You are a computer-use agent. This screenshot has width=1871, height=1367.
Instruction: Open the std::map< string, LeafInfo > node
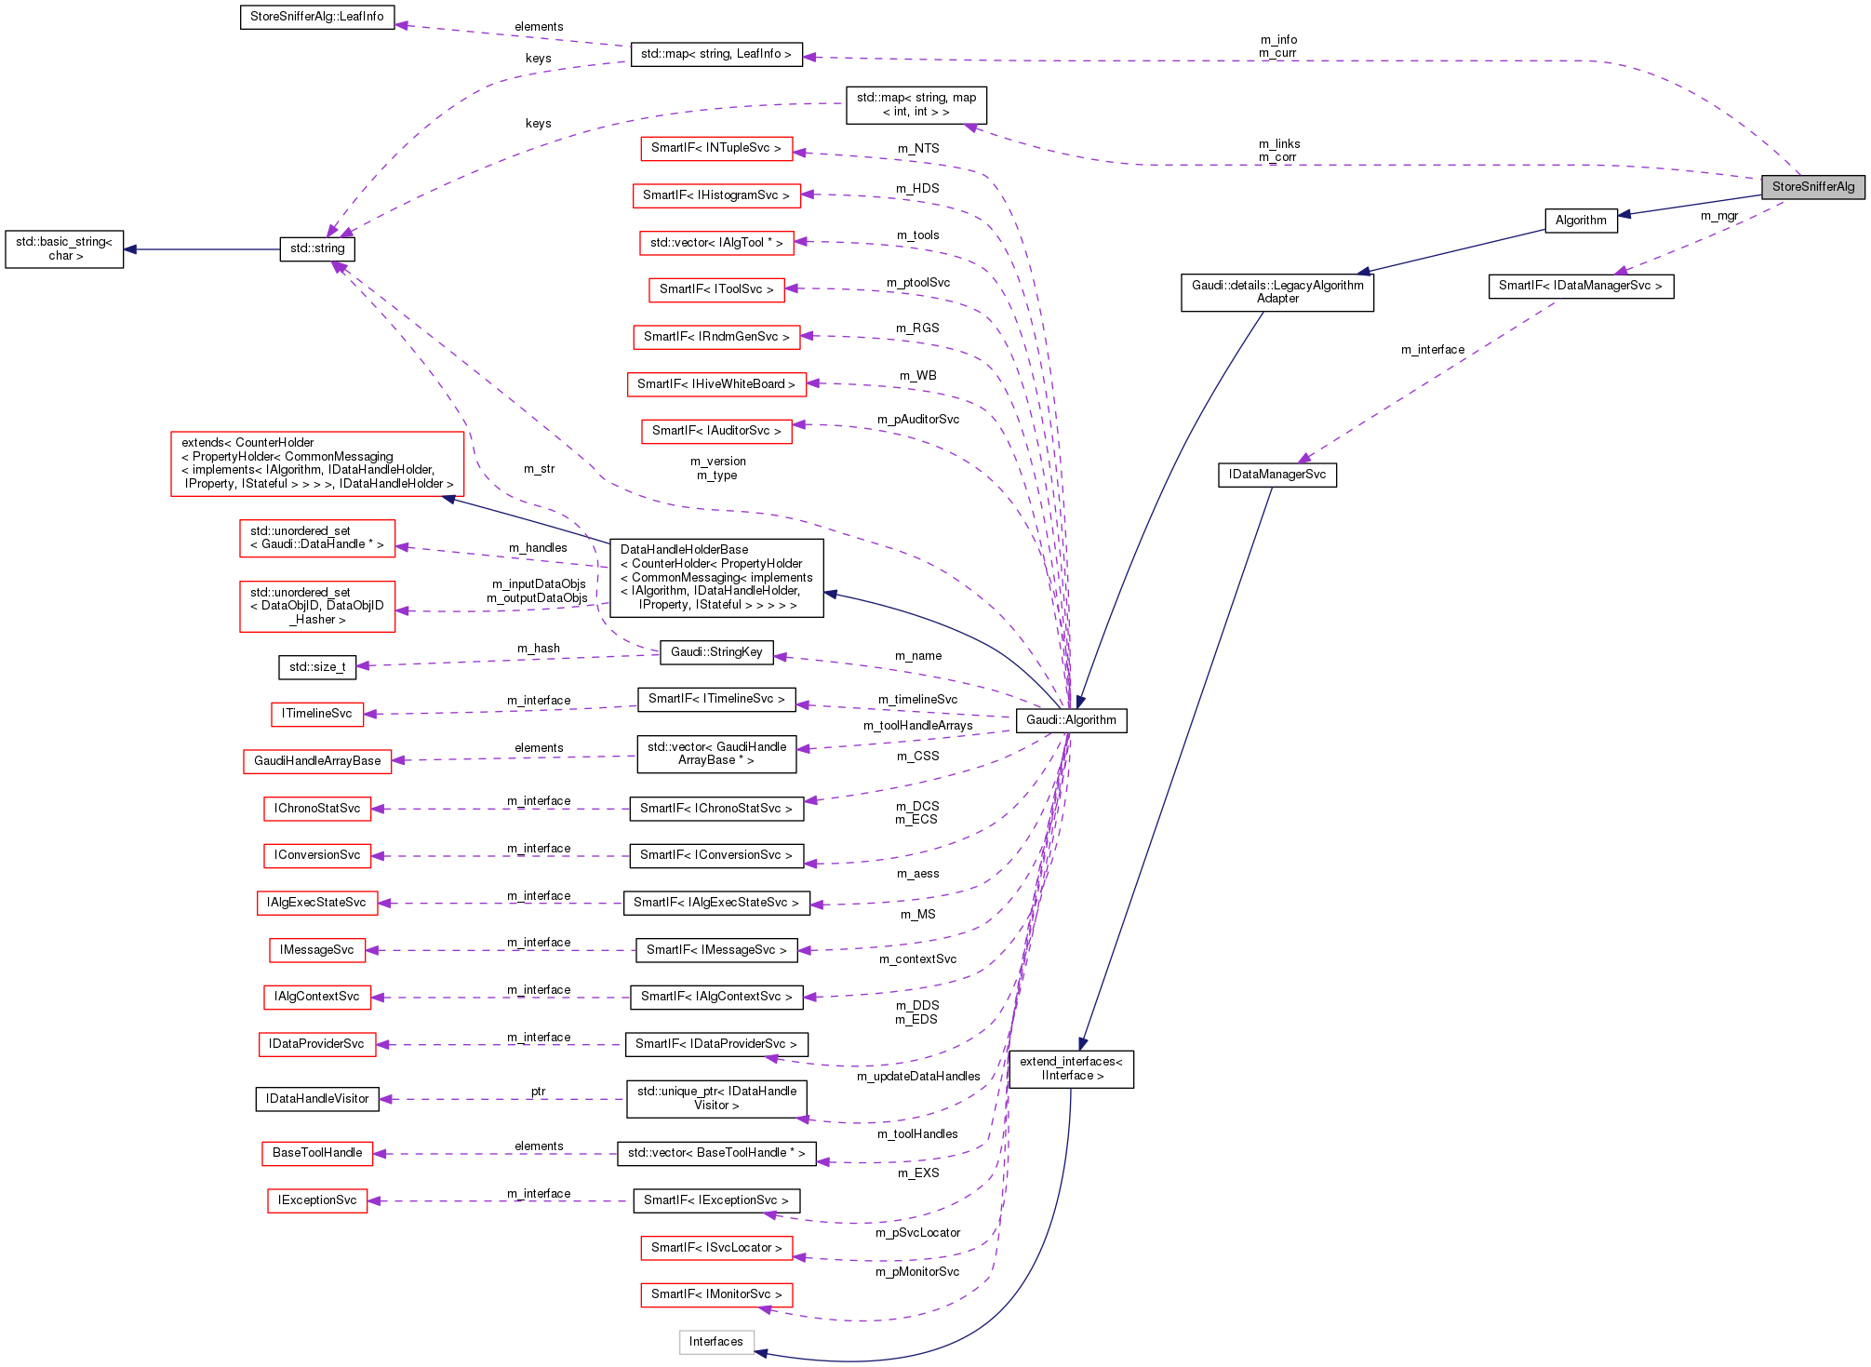pyautogui.click(x=716, y=54)
